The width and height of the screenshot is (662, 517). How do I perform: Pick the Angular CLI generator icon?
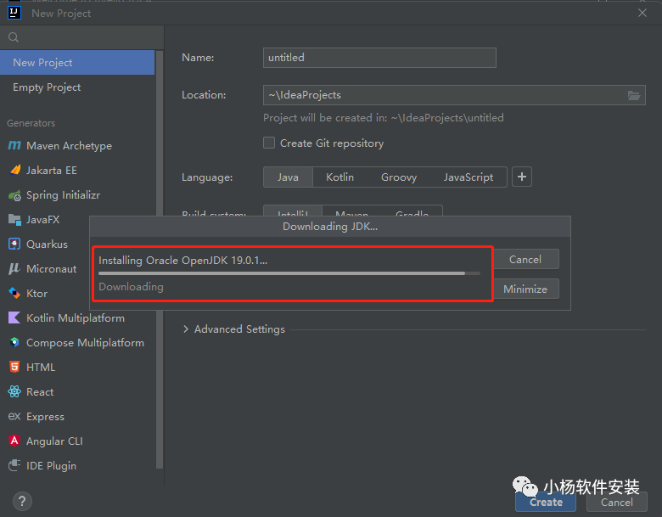click(x=14, y=441)
